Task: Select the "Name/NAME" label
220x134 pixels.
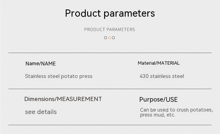Action: (x=40, y=64)
